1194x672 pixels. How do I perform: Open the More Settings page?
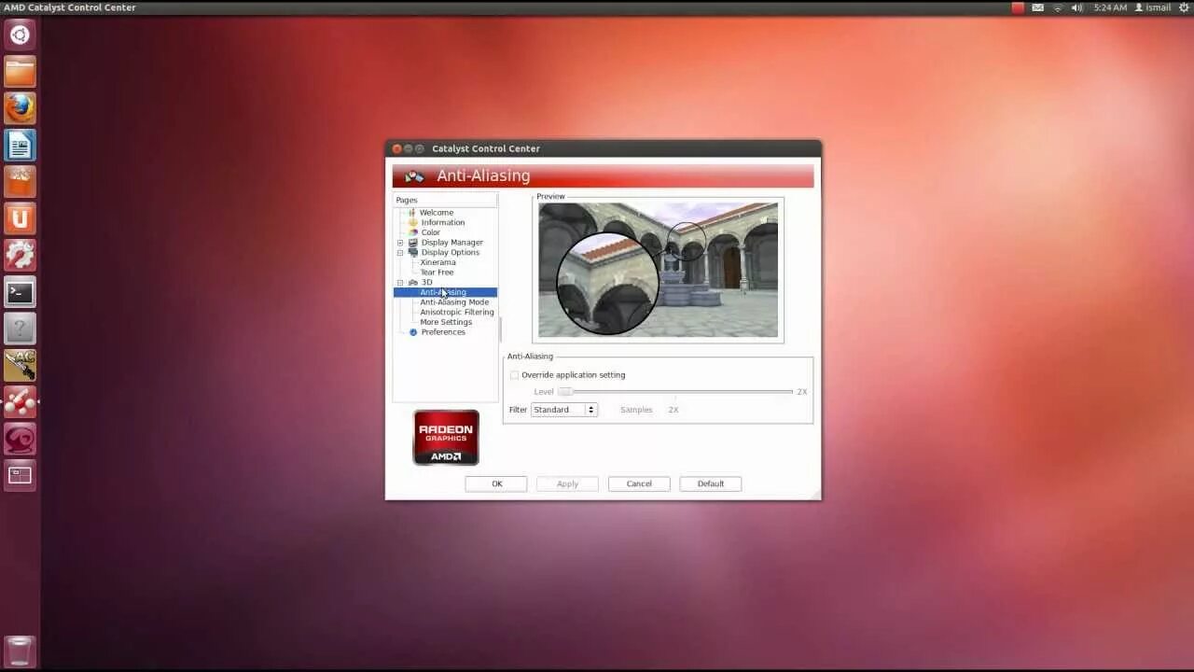446,322
